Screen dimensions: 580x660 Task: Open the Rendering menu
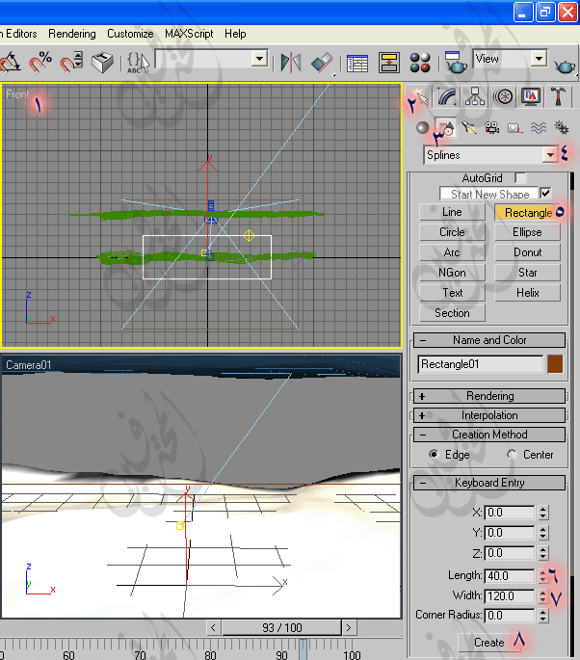72,34
